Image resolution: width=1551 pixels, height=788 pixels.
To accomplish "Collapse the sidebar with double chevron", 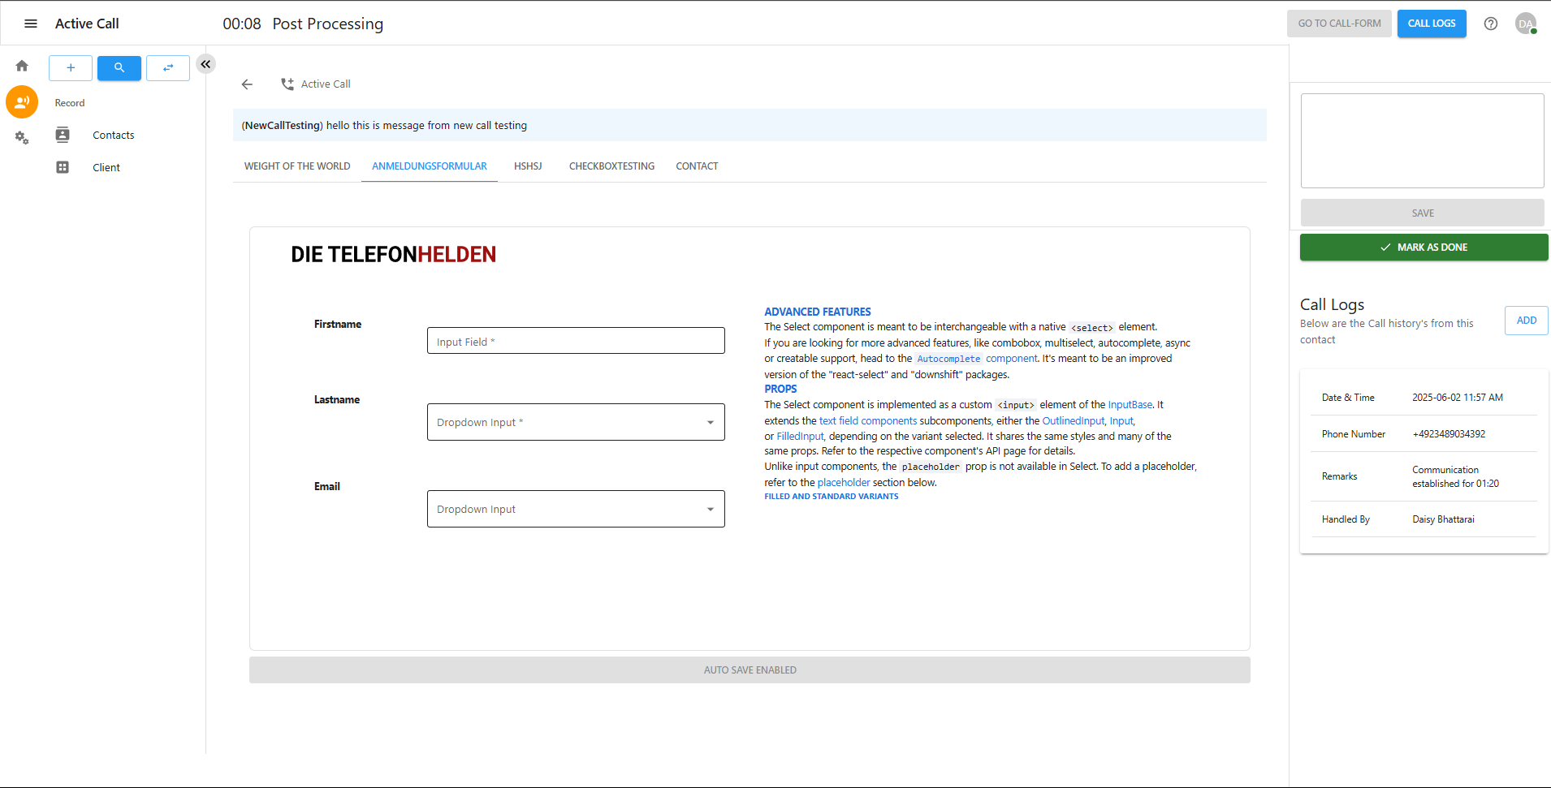I will [x=206, y=64].
